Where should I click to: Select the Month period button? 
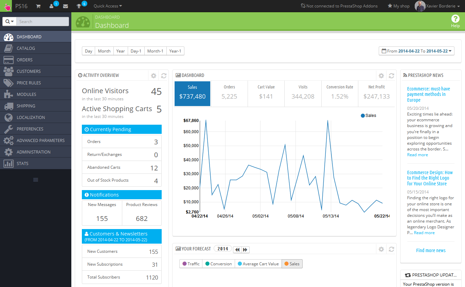pos(104,51)
